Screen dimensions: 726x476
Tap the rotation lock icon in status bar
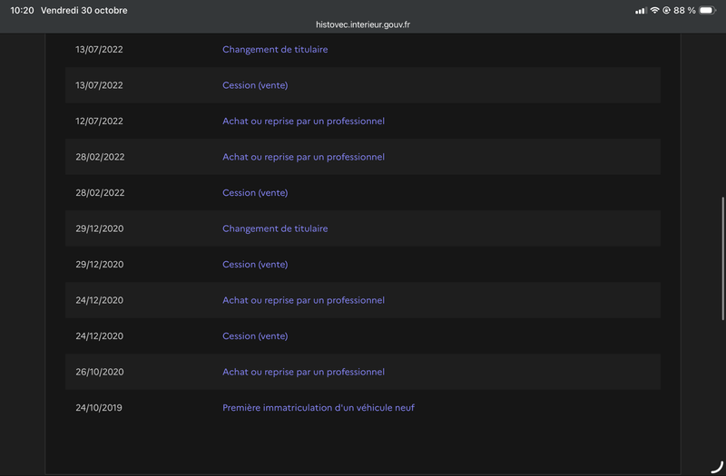click(667, 10)
